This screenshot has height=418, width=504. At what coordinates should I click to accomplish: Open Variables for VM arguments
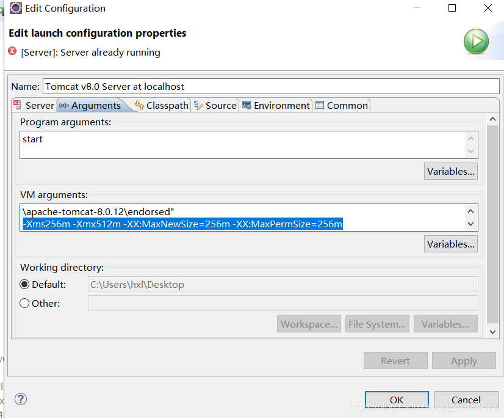click(x=451, y=244)
